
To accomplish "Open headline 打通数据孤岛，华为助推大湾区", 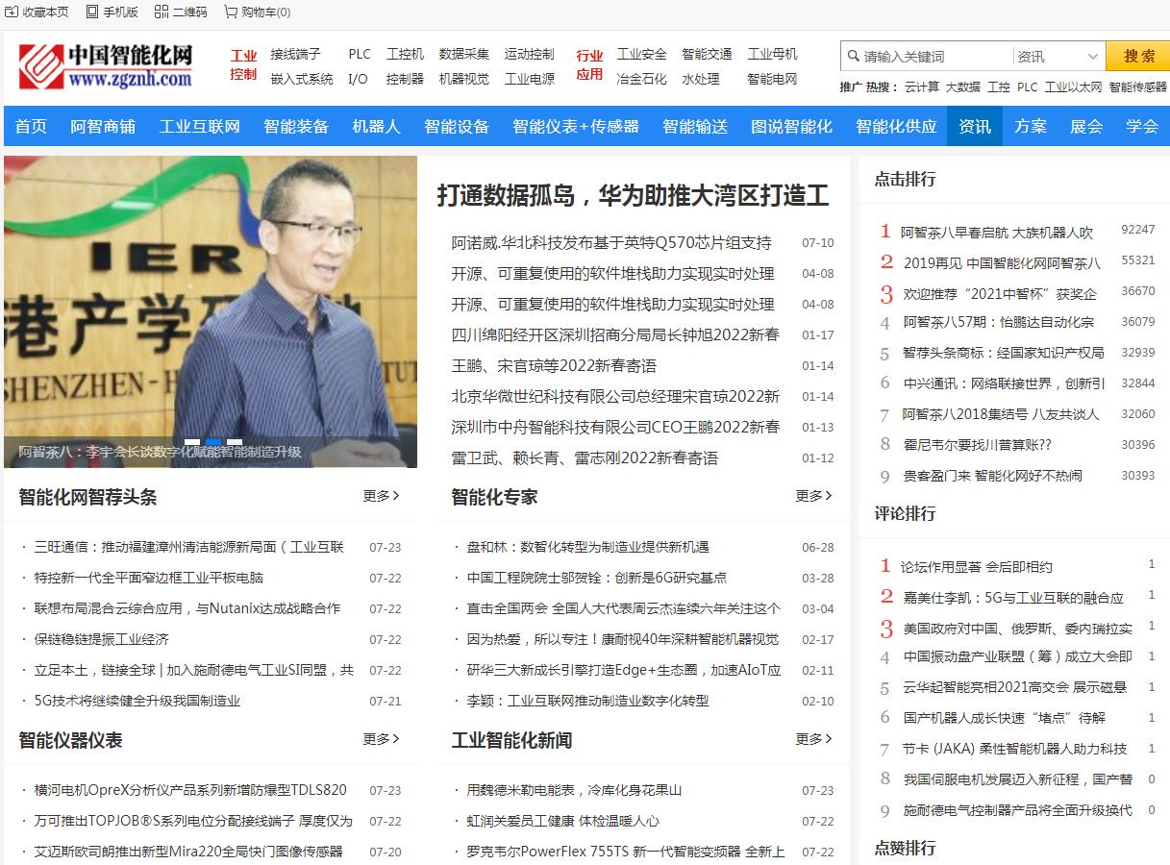I will pyautogui.click(x=633, y=196).
